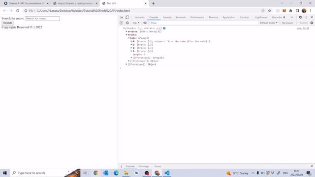The width and height of the screenshot is (315, 177).
Task: Bookmark this page with the star icon
Action: pos(270,11)
